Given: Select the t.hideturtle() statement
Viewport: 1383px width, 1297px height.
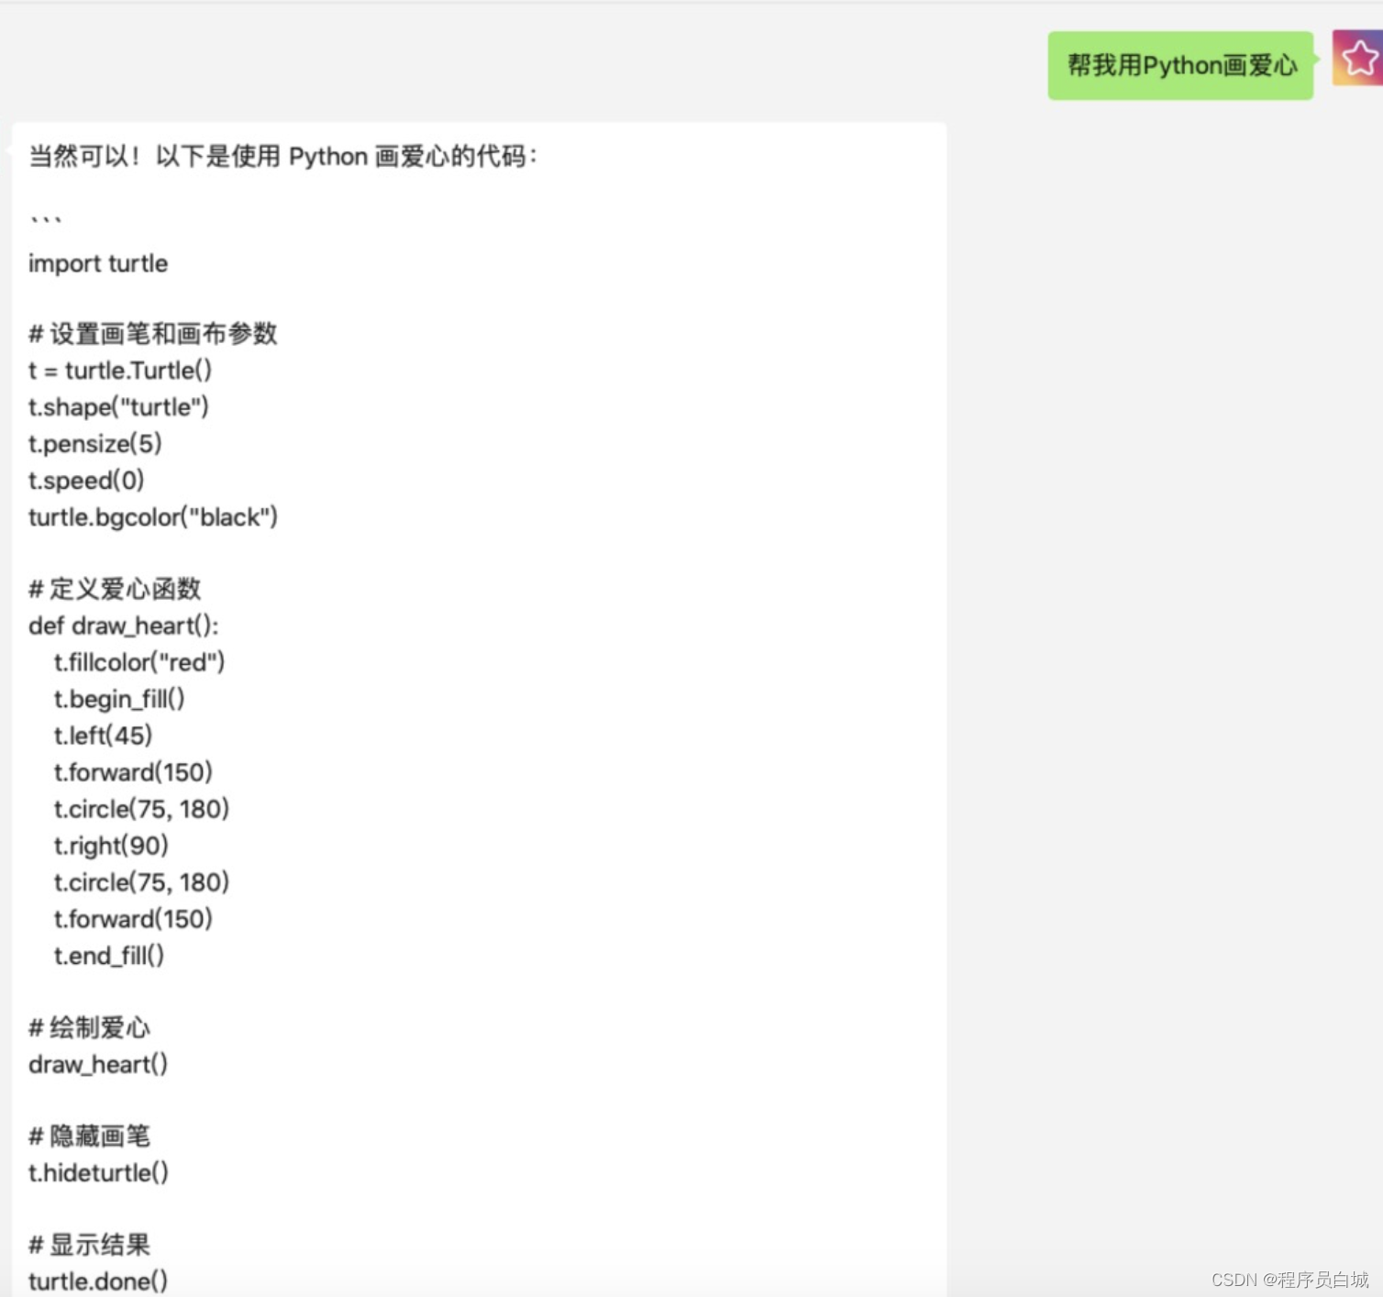Looking at the screenshot, I should pyautogui.click(x=97, y=1172).
